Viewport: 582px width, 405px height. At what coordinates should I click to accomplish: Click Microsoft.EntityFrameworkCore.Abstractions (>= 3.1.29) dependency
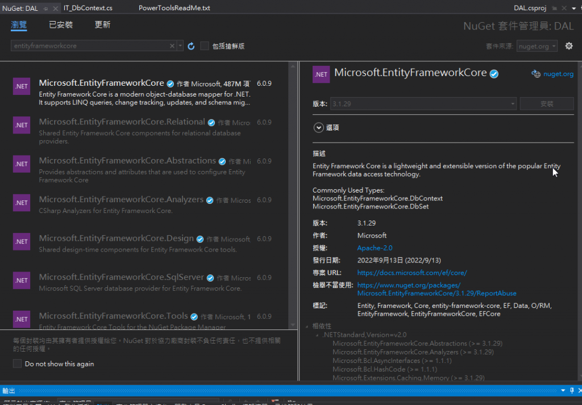(418, 344)
